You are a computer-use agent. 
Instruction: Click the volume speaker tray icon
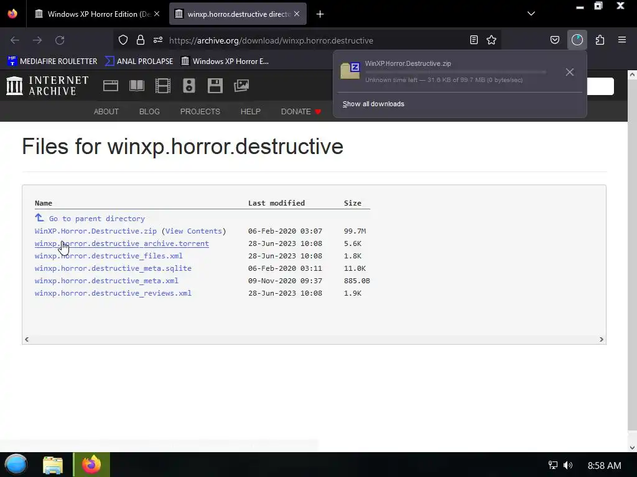[x=568, y=465]
